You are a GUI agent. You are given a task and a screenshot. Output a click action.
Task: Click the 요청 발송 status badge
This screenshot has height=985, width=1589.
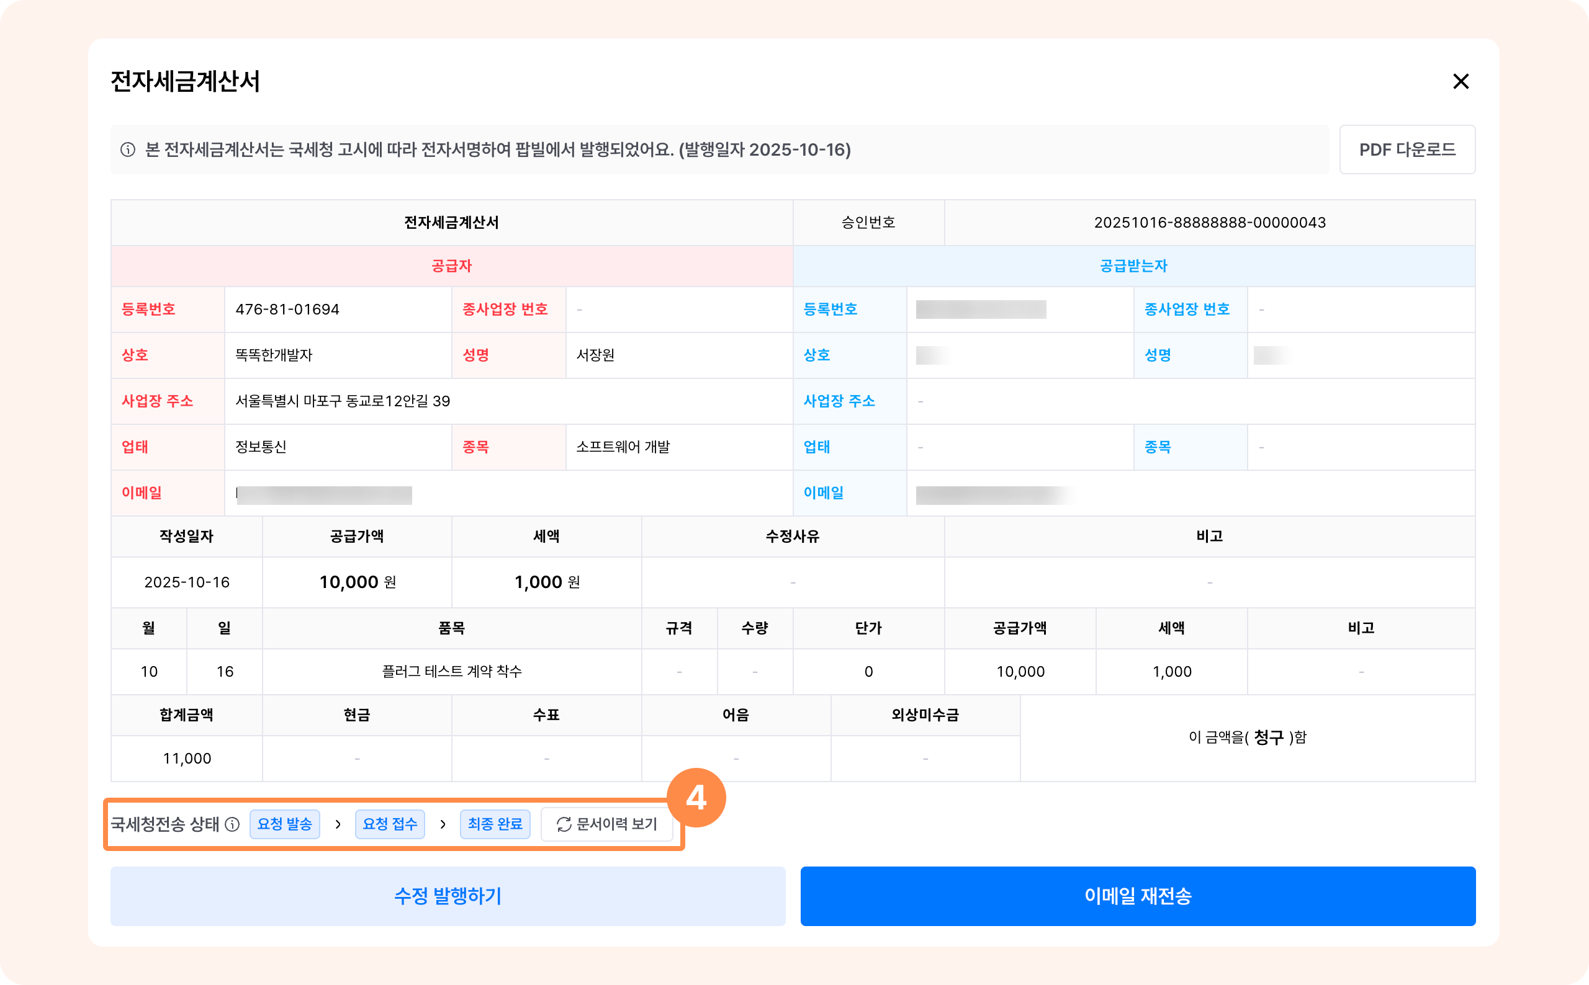click(x=284, y=824)
